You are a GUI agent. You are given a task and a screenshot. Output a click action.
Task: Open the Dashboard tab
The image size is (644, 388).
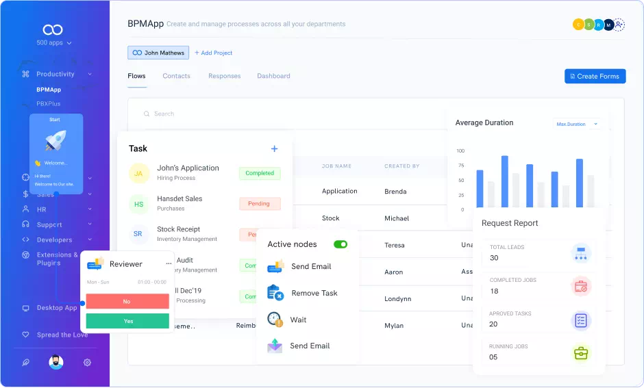(273, 76)
